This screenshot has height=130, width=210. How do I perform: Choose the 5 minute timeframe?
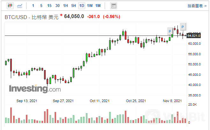tap(41, 6)
